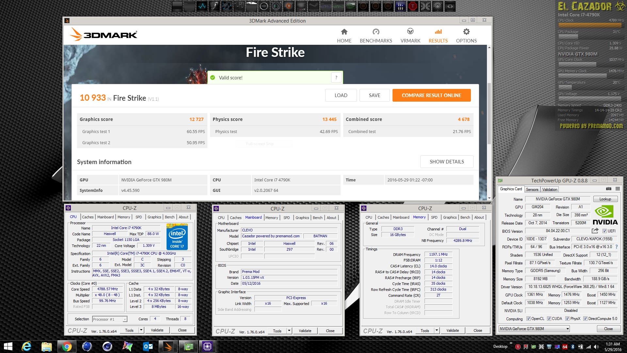Open Caches tab in first CPU-Z window

pyautogui.click(x=88, y=217)
